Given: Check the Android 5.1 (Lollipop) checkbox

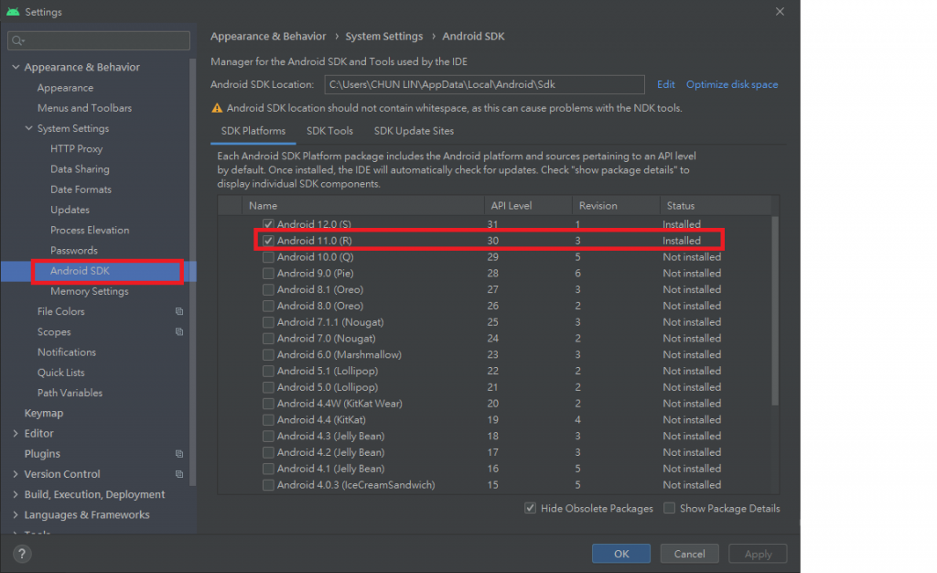Looking at the screenshot, I should click(268, 371).
